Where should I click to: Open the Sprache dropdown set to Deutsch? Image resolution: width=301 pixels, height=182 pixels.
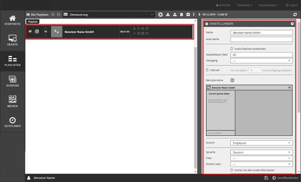261,152
